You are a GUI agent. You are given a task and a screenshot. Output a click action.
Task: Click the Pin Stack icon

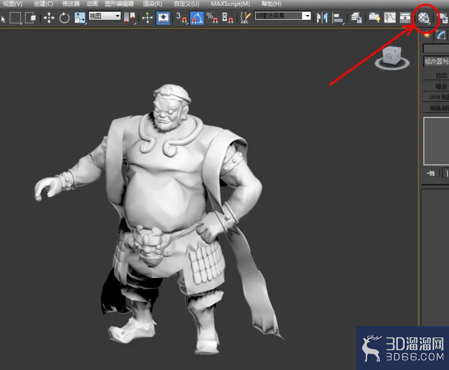tap(430, 173)
